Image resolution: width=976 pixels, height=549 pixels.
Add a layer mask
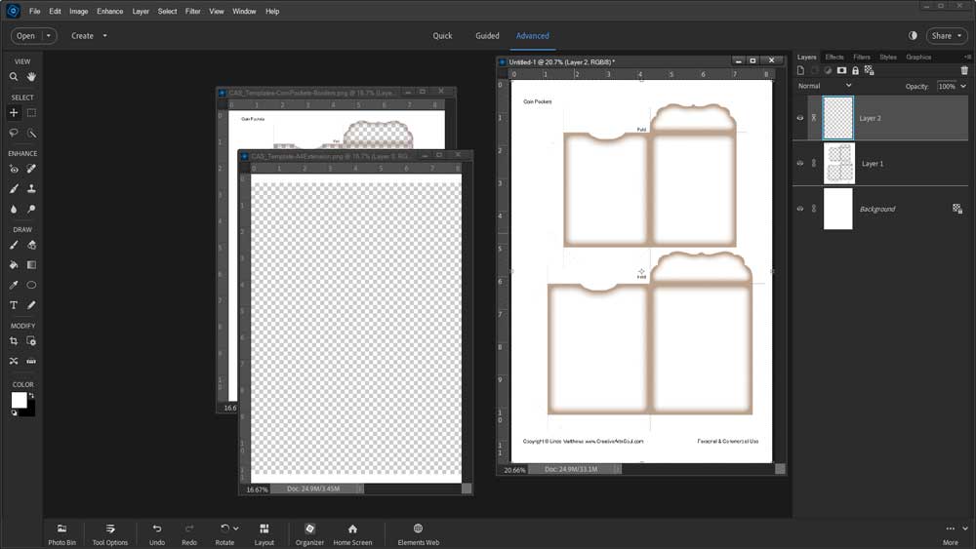click(841, 70)
